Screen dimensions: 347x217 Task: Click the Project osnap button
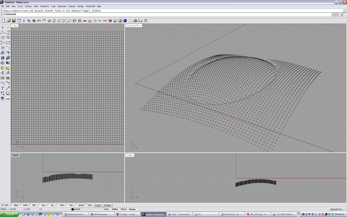(98, 205)
